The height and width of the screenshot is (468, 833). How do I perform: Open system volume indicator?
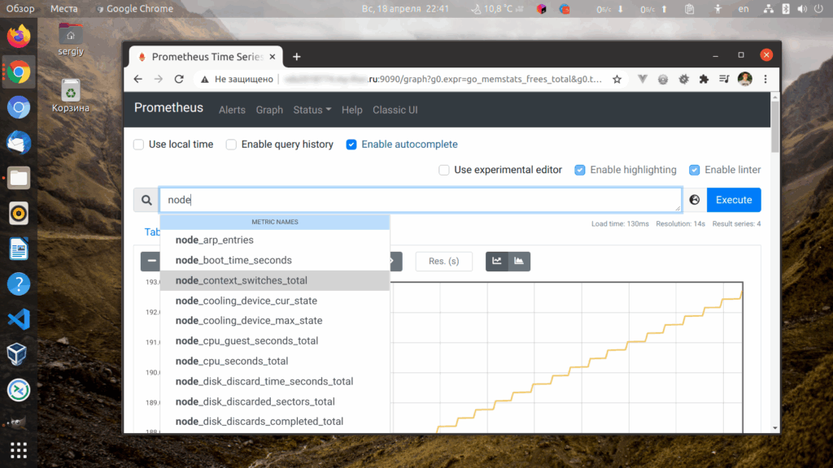click(802, 8)
